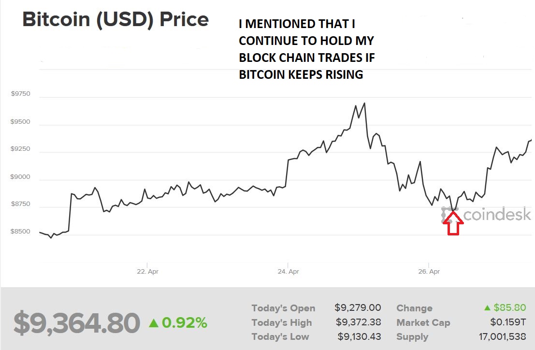Select the 26. Apr date label

pyautogui.click(x=429, y=272)
